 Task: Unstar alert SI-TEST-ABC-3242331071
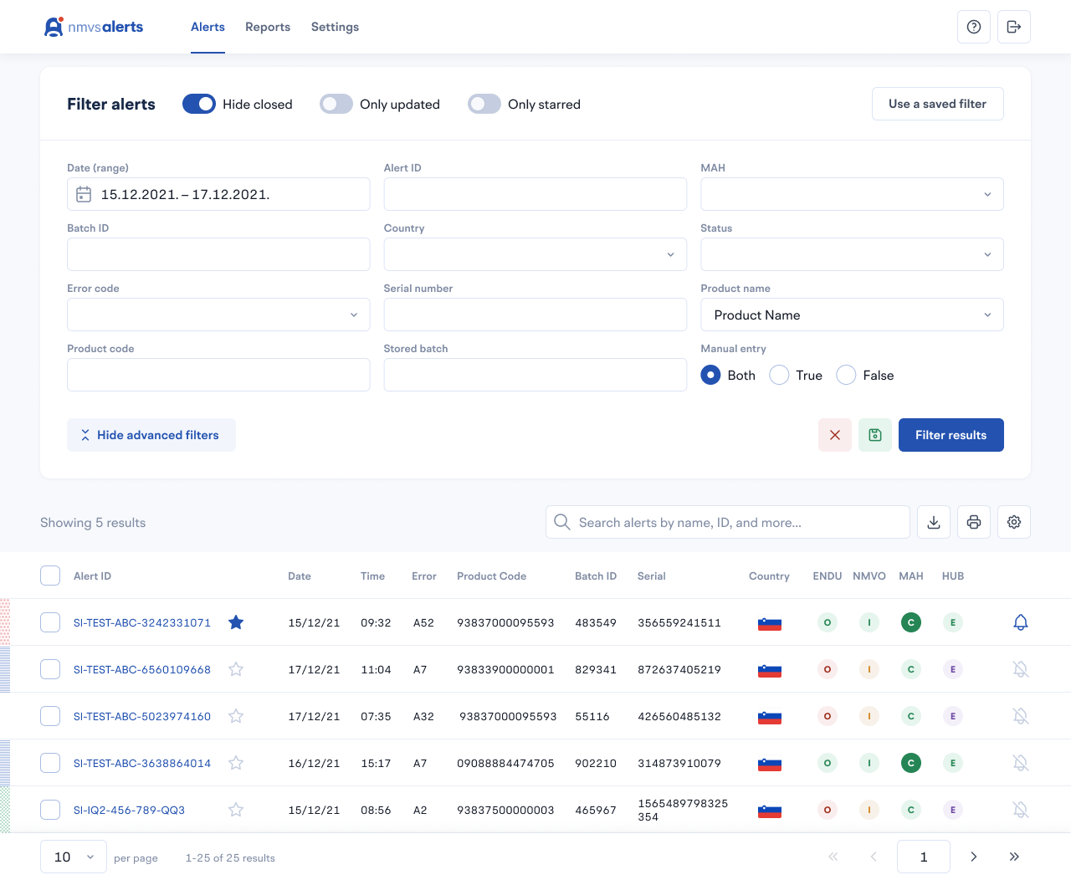tap(236, 622)
